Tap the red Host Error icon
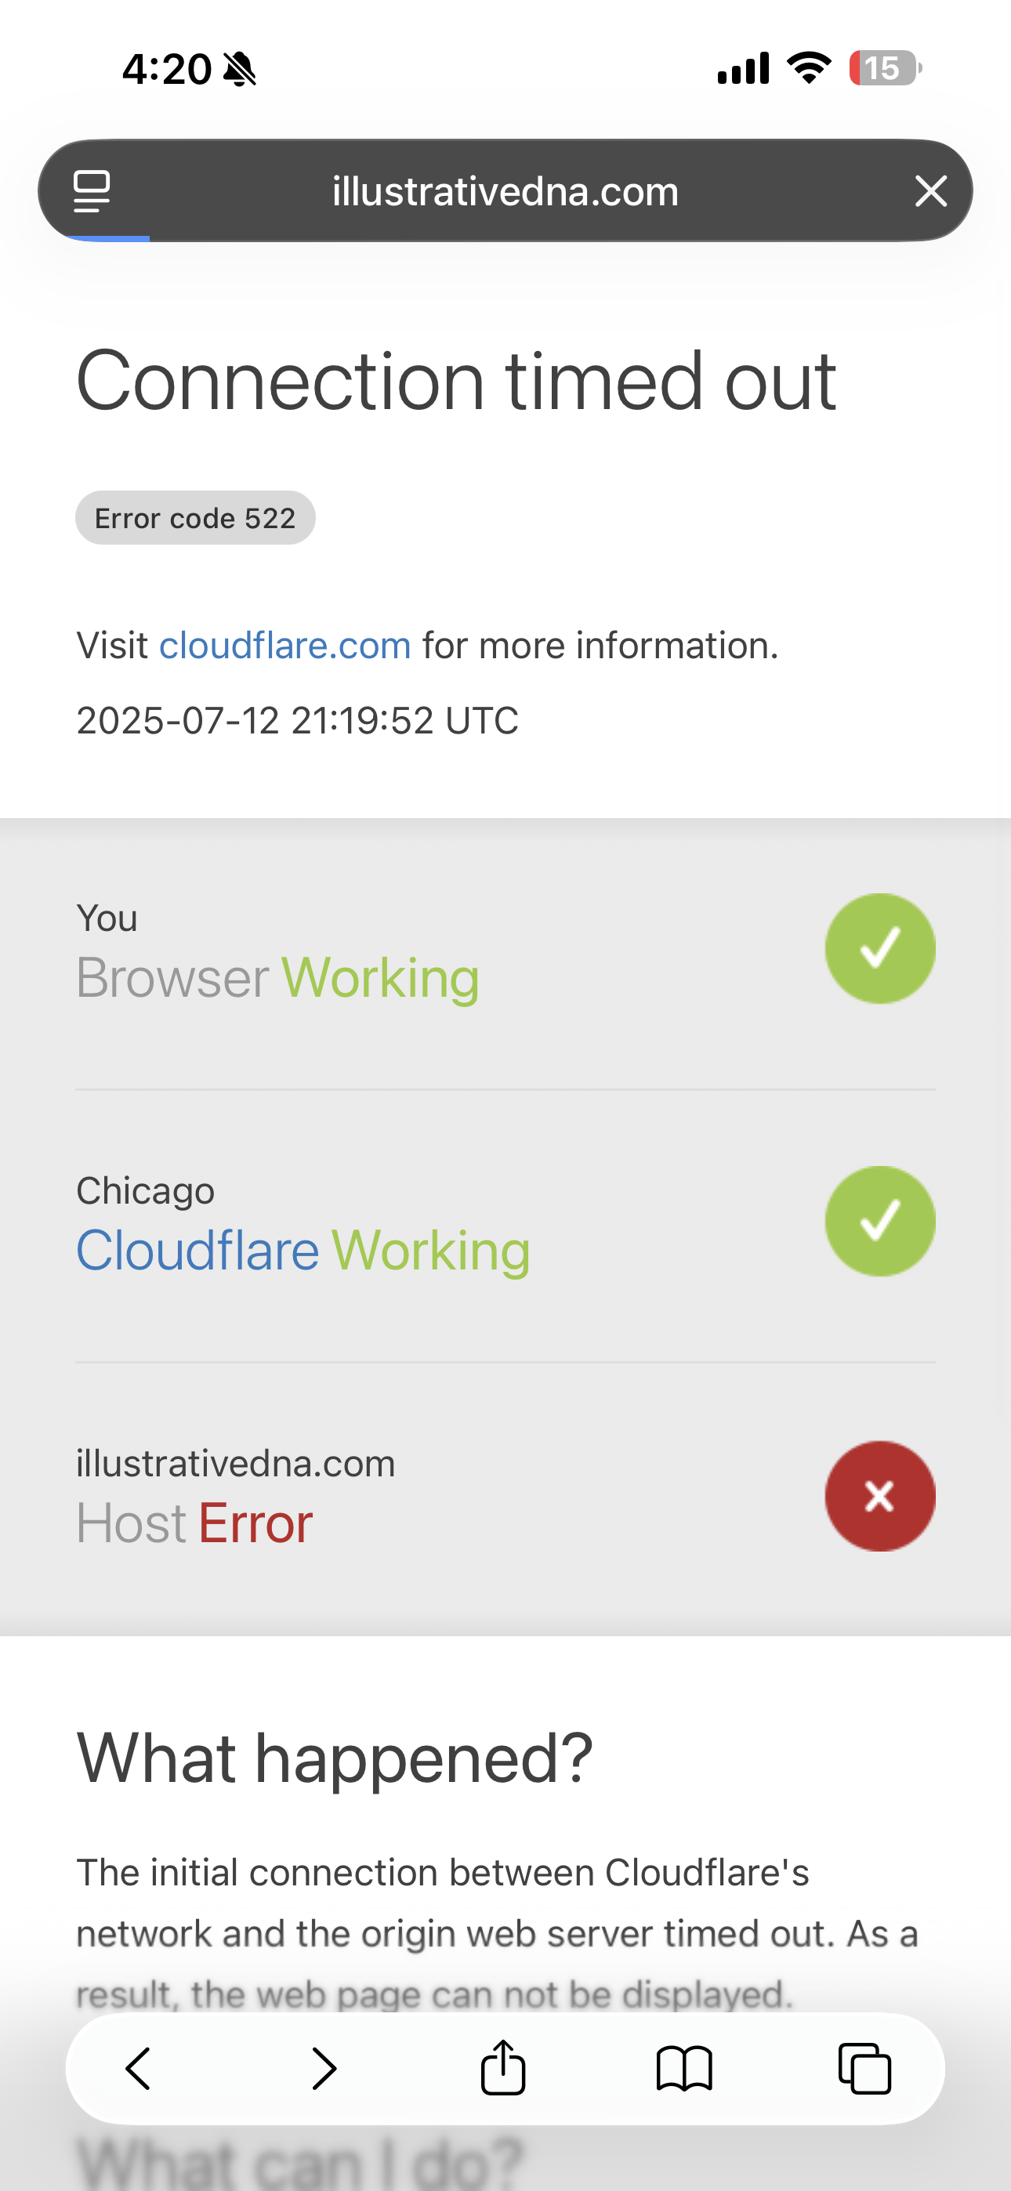 coord(880,1495)
